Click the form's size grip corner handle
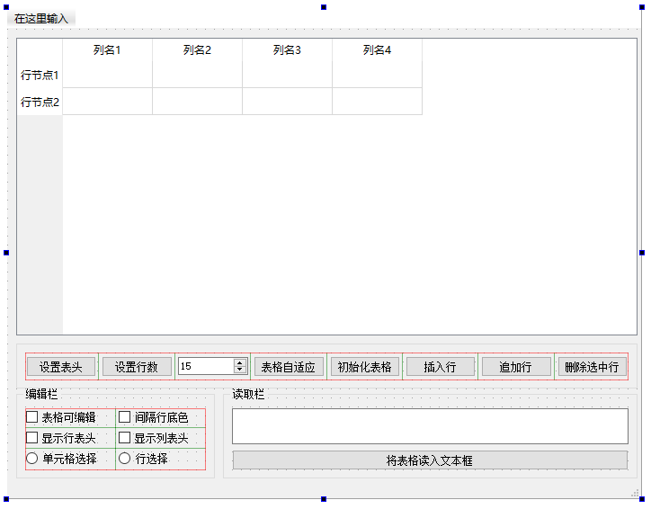This screenshot has width=651, height=509. (635, 493)
